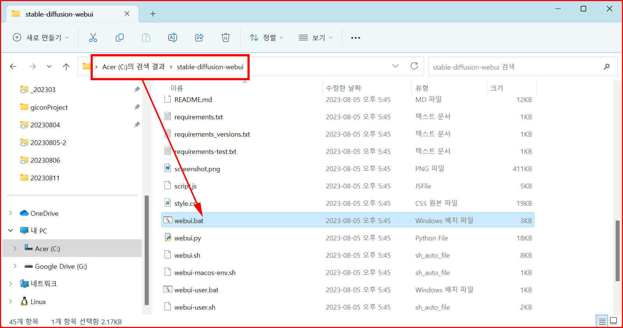
Task: Expand the Linux tree node
Action: point(11,301)
